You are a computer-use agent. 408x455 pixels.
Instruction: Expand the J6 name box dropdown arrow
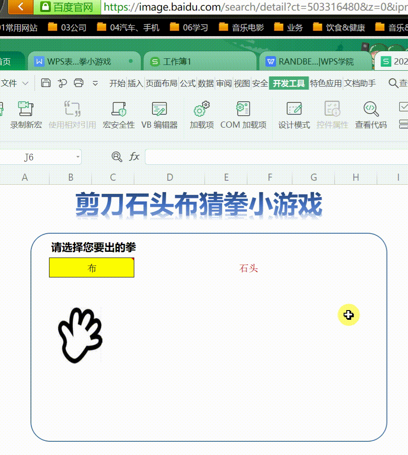(78, 157)
